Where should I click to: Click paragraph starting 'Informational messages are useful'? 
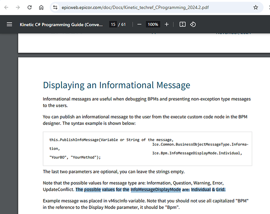point(147,102)
